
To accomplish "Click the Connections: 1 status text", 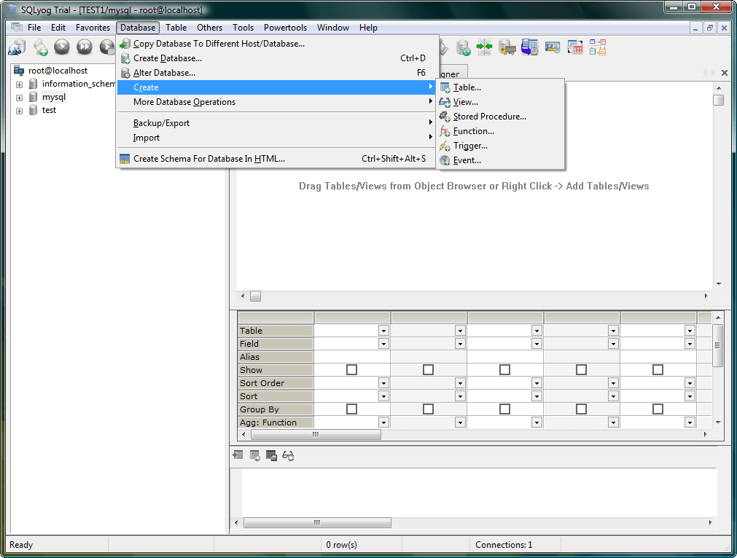I will pos(504,545).
